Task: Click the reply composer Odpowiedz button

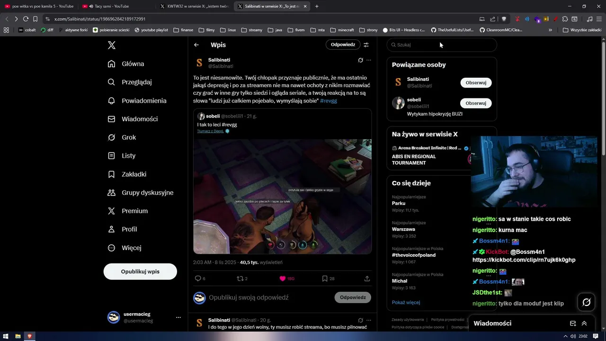Action: (x=353, y=297)
